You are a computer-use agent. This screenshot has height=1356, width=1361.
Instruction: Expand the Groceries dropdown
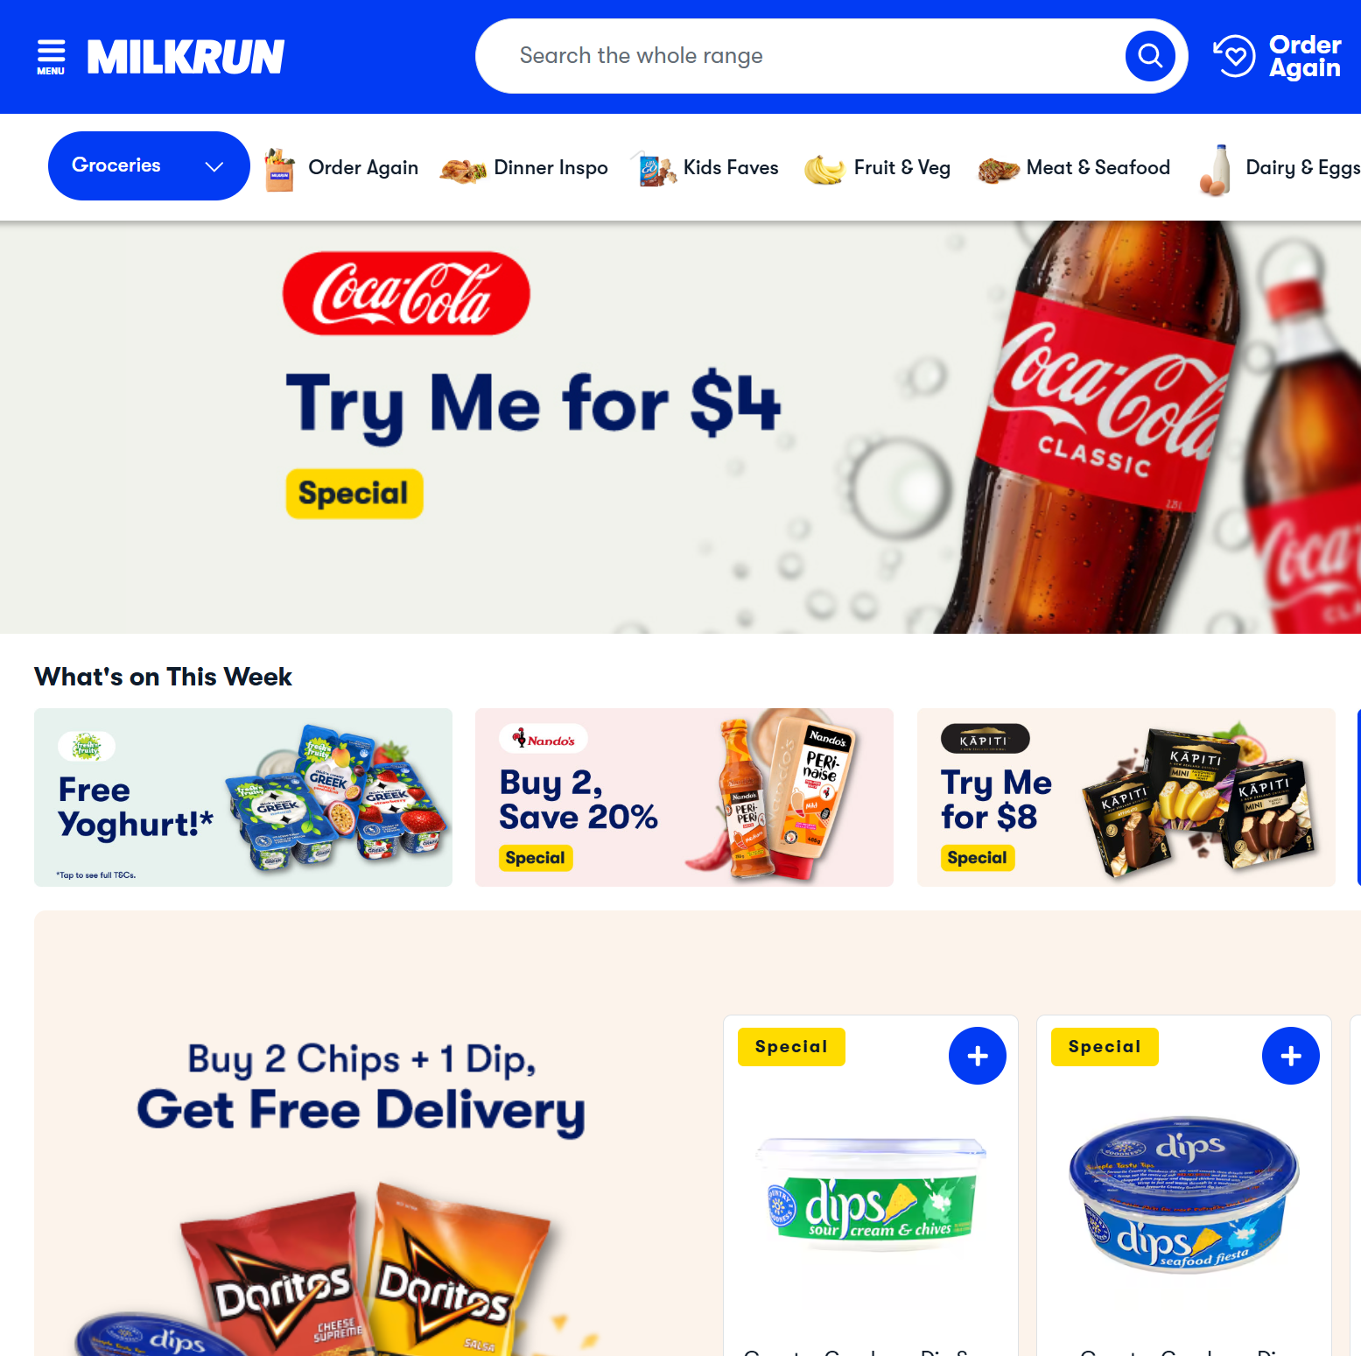pos(149,165)
